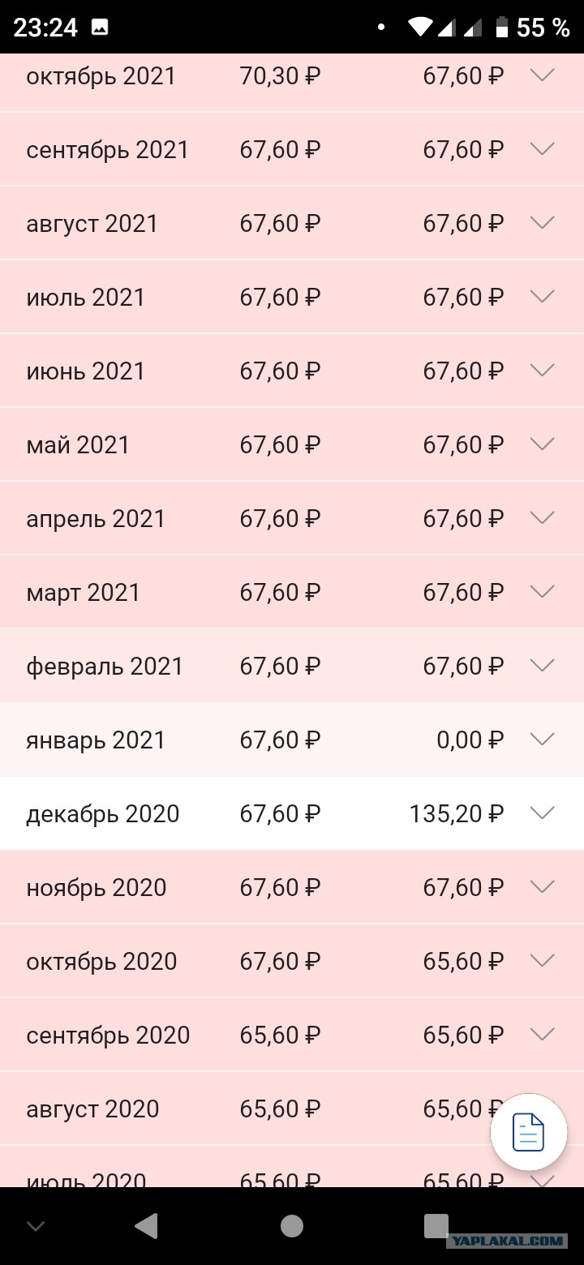
Task: Tap the floating document icon button
Action: [x=529, y=1132]
